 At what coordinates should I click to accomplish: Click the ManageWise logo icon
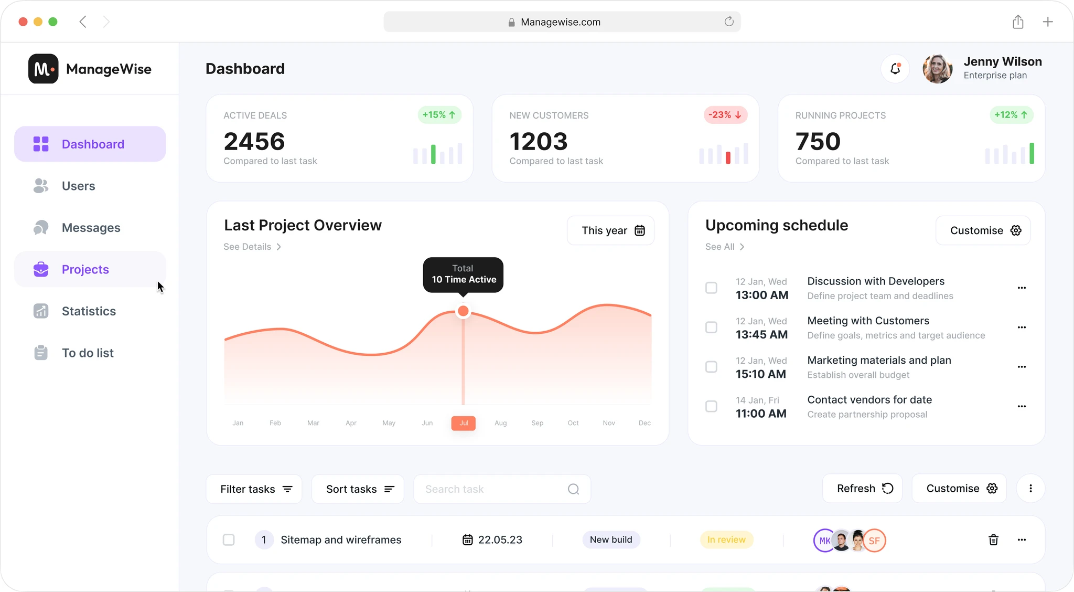[44, 69]
